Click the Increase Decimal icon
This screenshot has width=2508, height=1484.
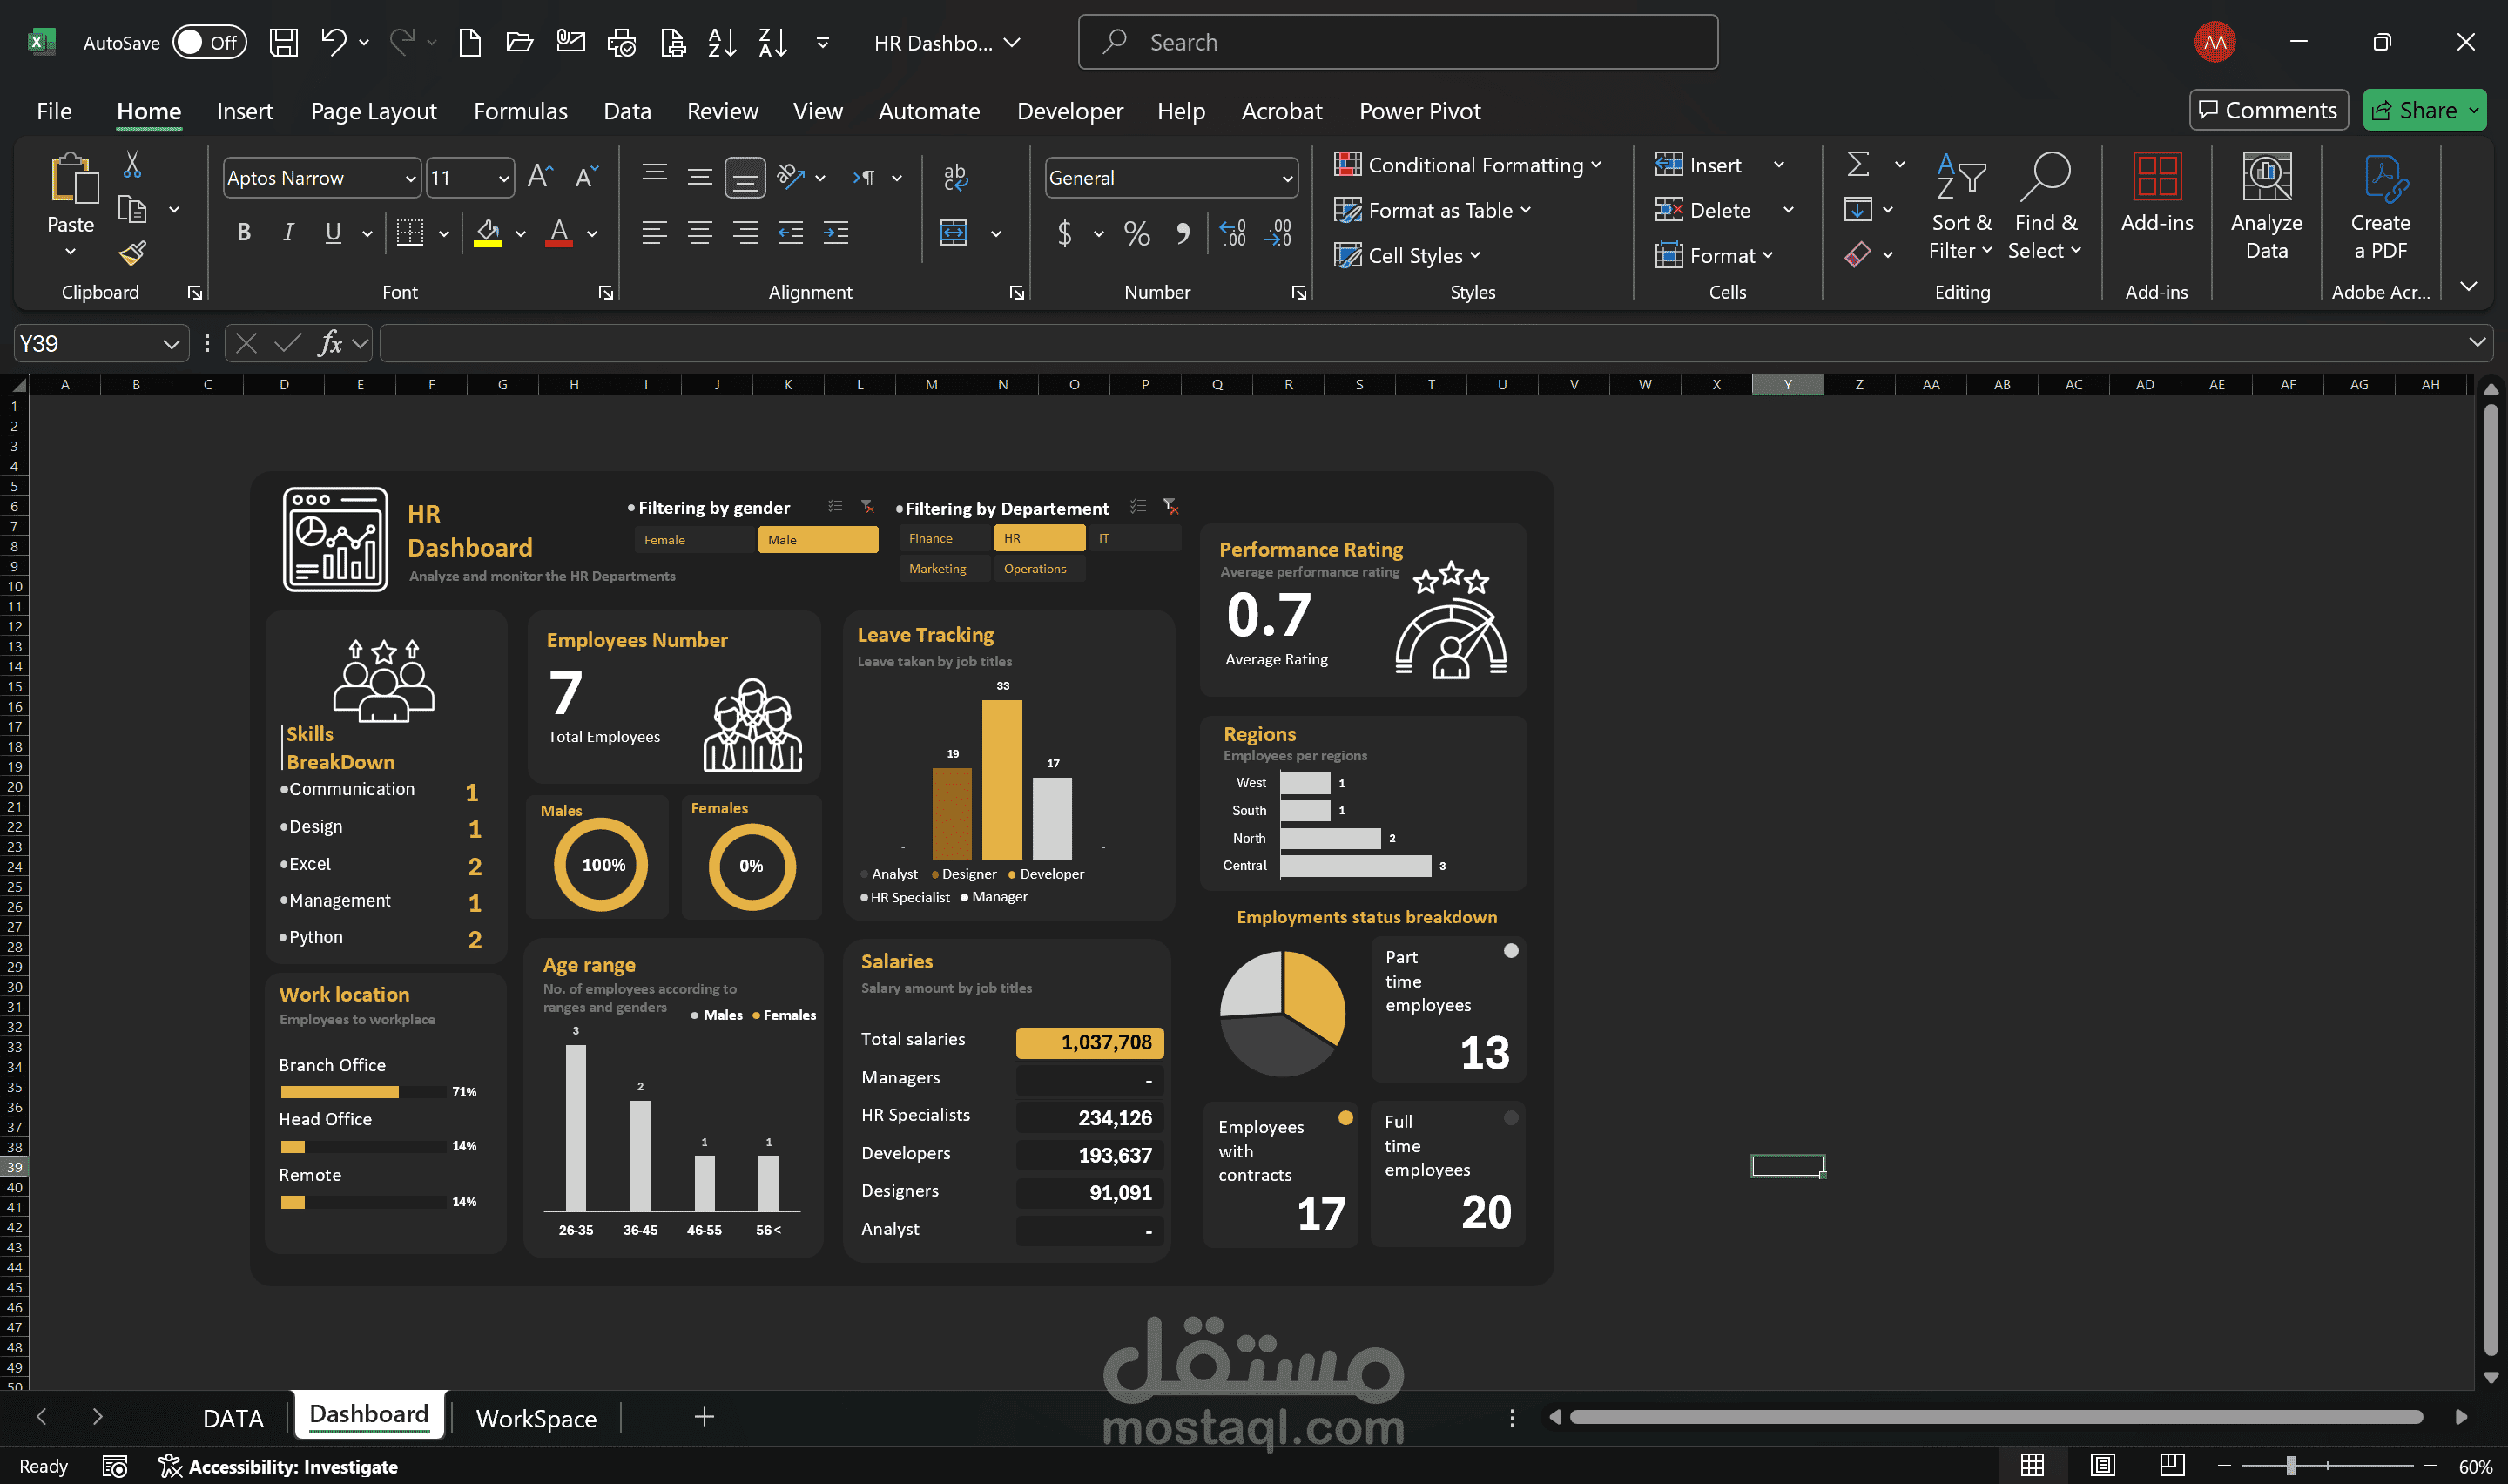point(1232,233)
